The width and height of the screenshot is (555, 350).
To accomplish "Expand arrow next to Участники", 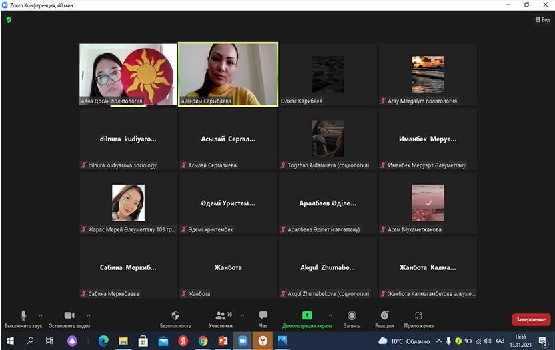I will coord(242,315).
